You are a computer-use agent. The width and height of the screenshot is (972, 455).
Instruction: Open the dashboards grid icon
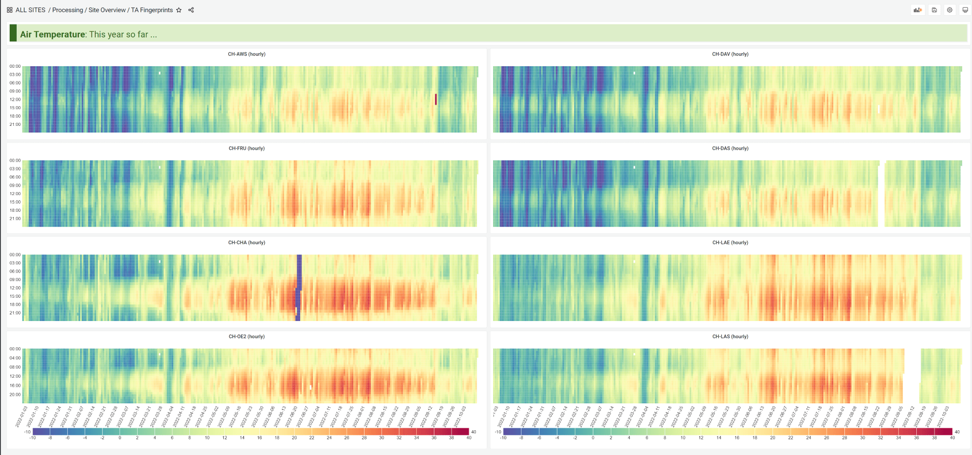tap(10, 10)
